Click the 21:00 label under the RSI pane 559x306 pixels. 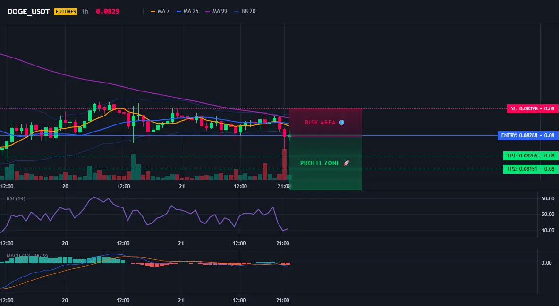coord(283,243)
